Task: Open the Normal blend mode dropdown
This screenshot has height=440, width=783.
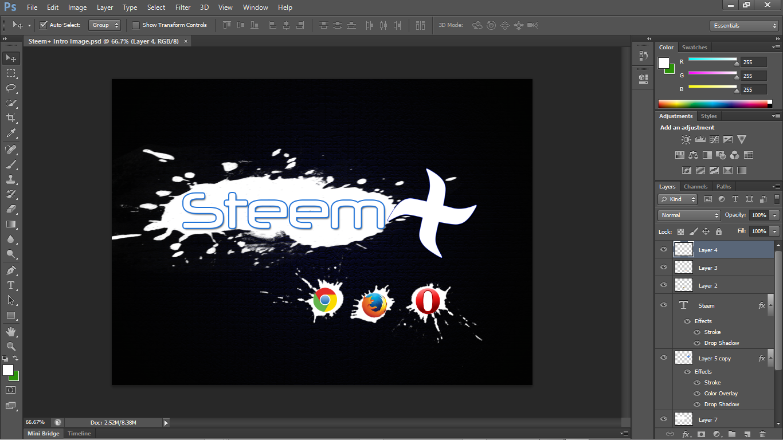Action: (689, 215)
